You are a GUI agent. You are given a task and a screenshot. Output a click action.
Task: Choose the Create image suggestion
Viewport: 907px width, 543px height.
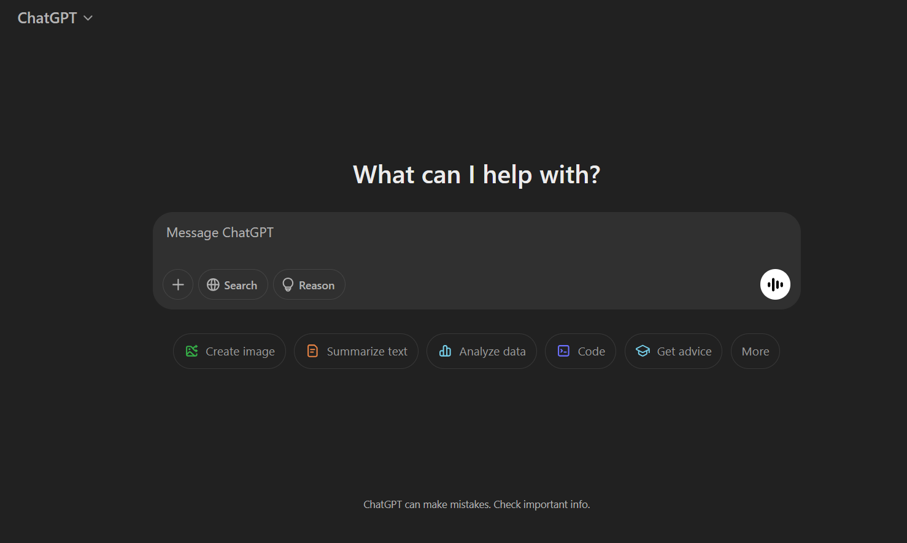point(230,351)
